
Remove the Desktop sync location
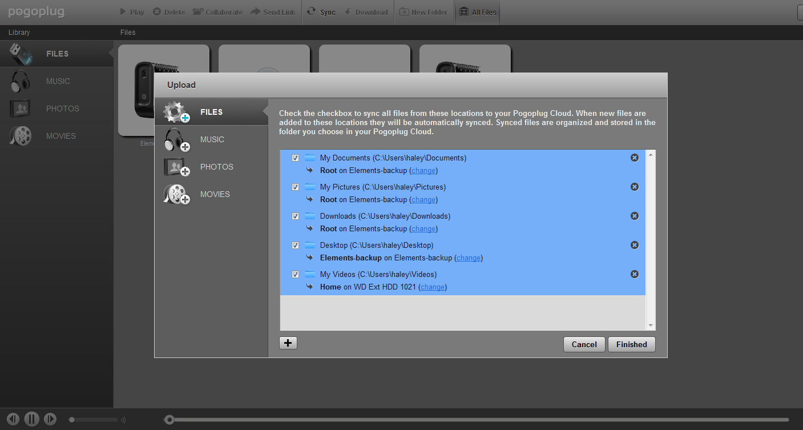pyautogui.click(x=635, y=245)
